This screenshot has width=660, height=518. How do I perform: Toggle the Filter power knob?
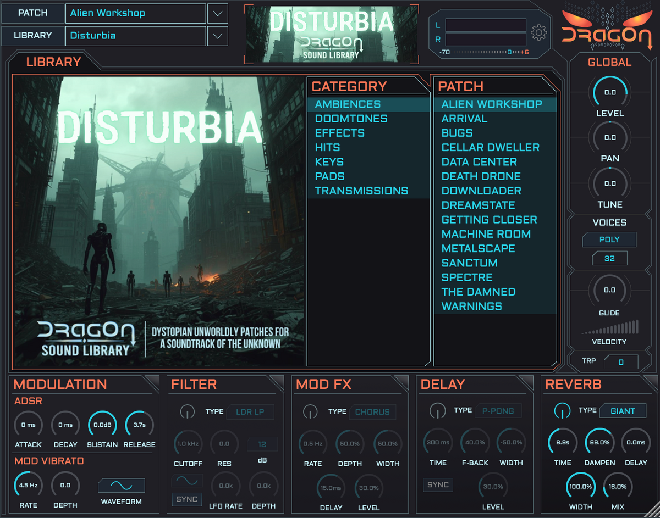[x=188, y=411]
